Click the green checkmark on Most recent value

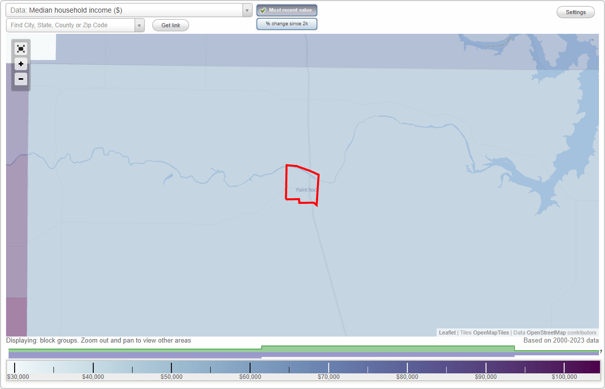pos(263,10)
